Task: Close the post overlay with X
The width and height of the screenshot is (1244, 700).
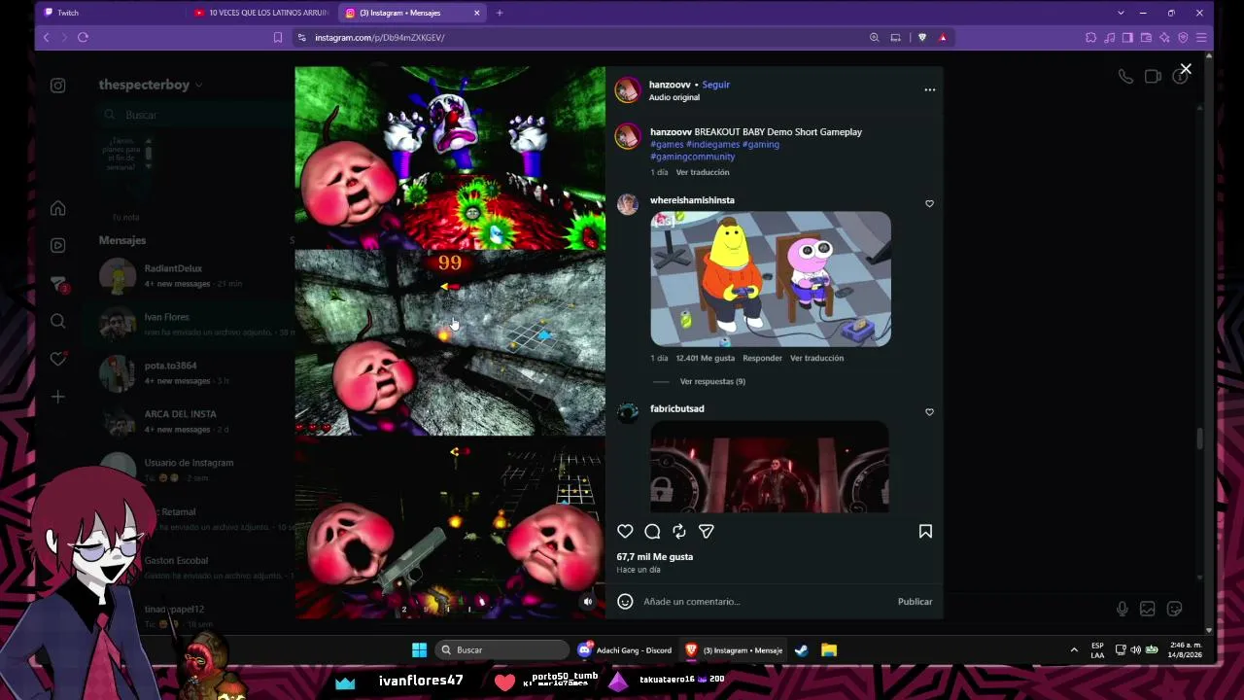Action: (1186, 69)
